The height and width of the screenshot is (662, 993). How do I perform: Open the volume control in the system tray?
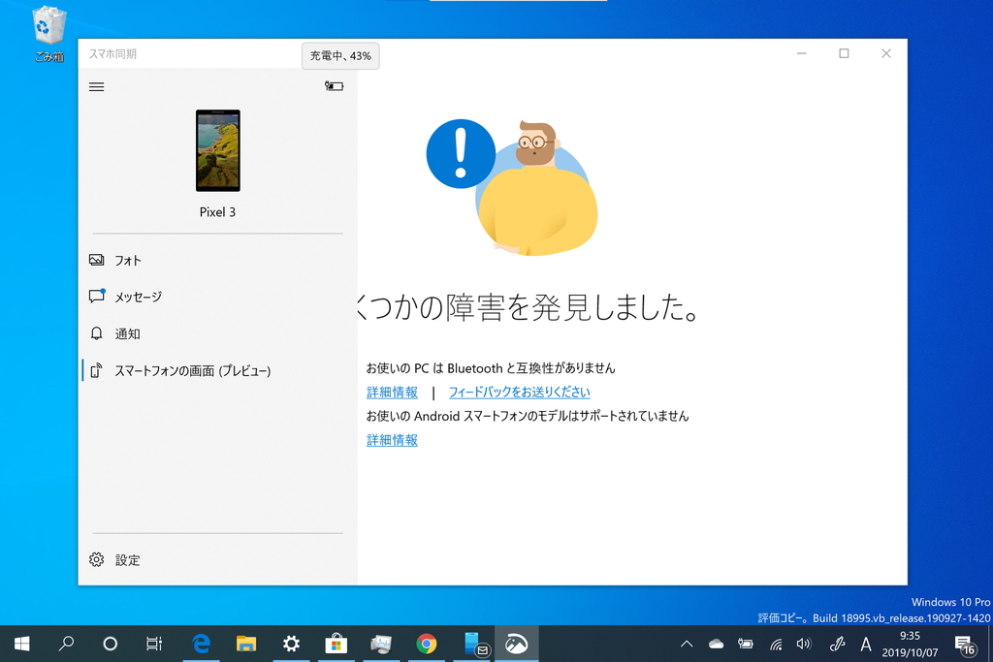tap(804, 644)
